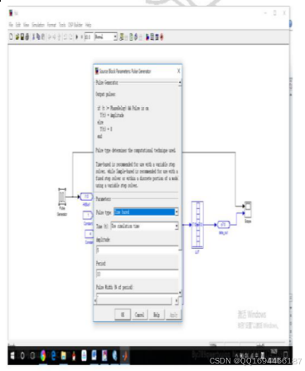Open the Pulse type dropdown
This screenshot has height=371, width=305.
(x=146, y=212)
